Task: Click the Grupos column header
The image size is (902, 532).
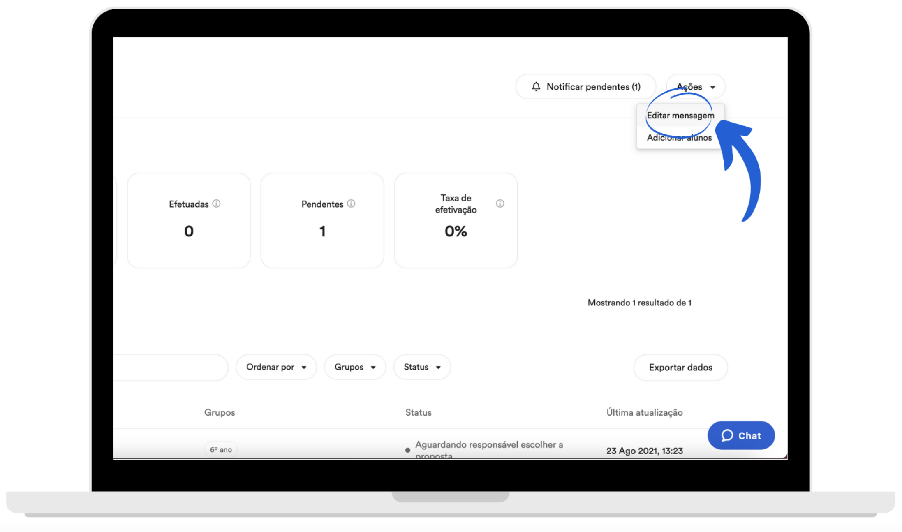Action: (220, 412)
